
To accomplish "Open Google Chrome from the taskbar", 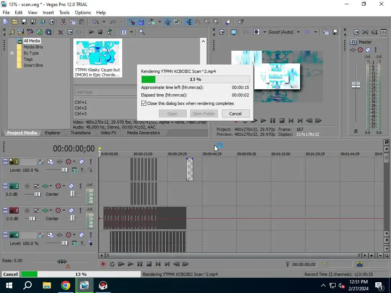I will tap(66, 285).
